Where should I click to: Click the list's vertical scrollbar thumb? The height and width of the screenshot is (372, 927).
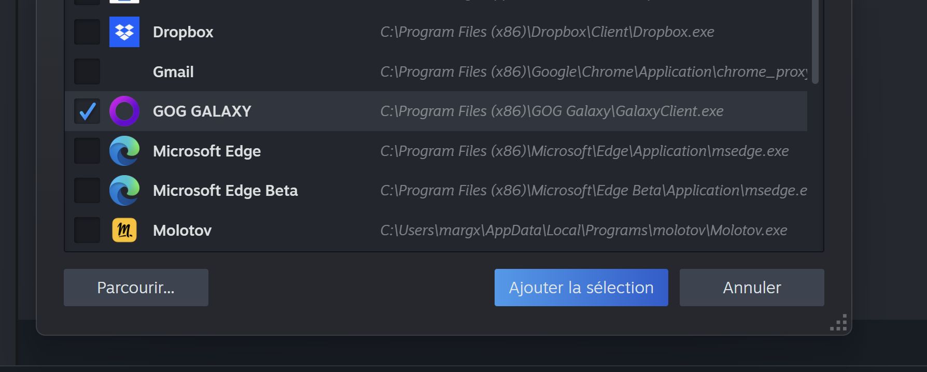tap(815, 41)
